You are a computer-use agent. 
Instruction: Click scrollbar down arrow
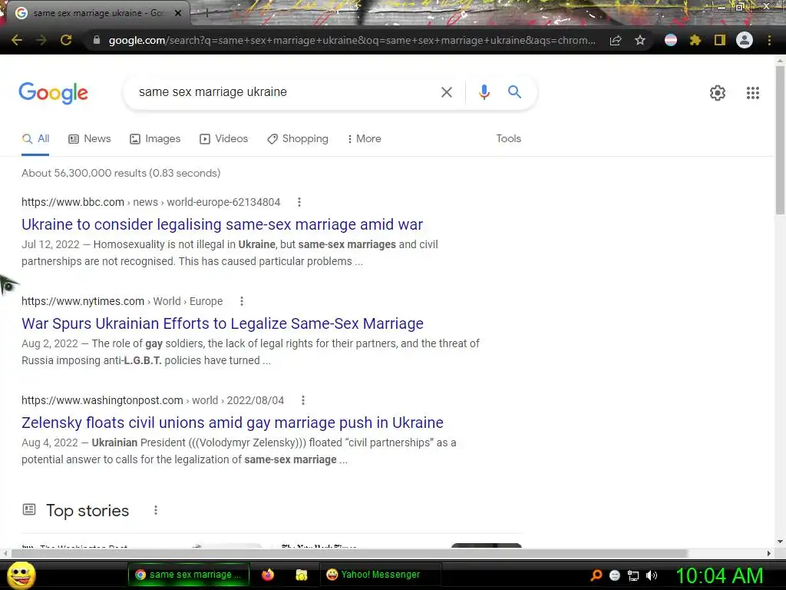pyautogui.click(x=780, y=542)
